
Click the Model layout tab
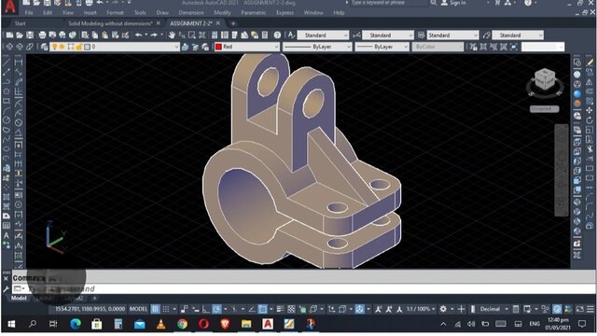[19, 299]
